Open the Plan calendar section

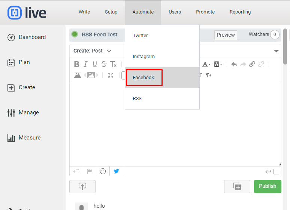(x=19, y=62)
